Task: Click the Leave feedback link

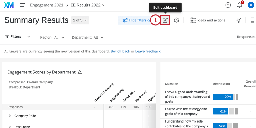Action: 148,52
